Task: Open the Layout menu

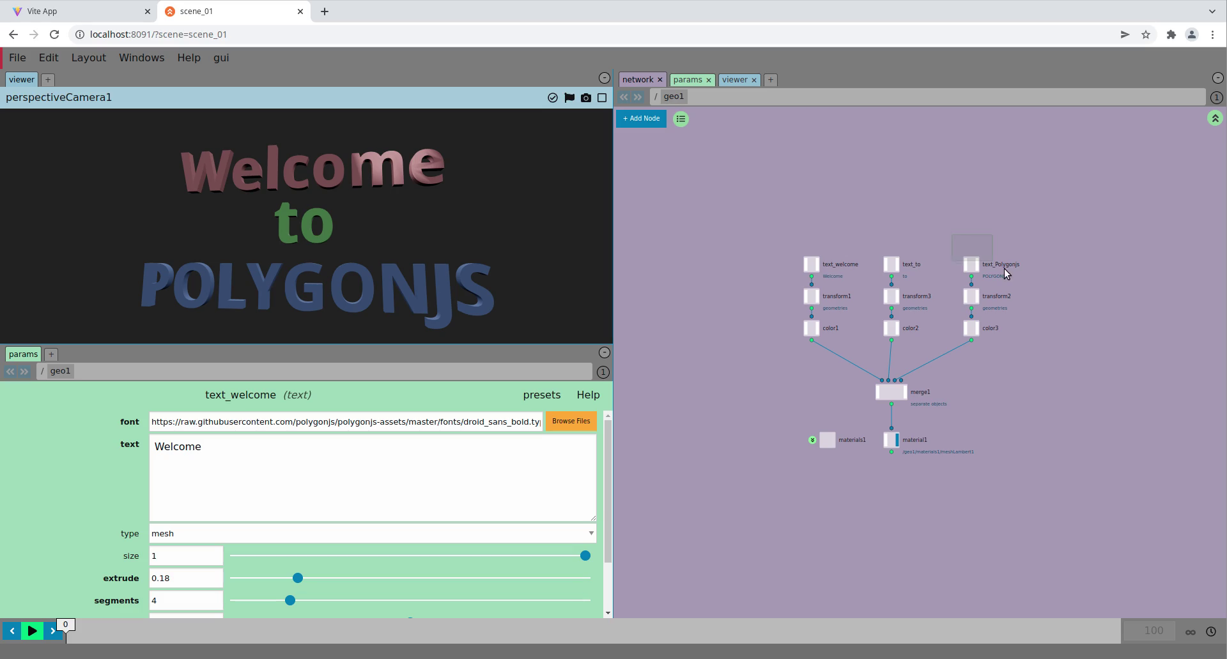Action: (x=89, y=57)
